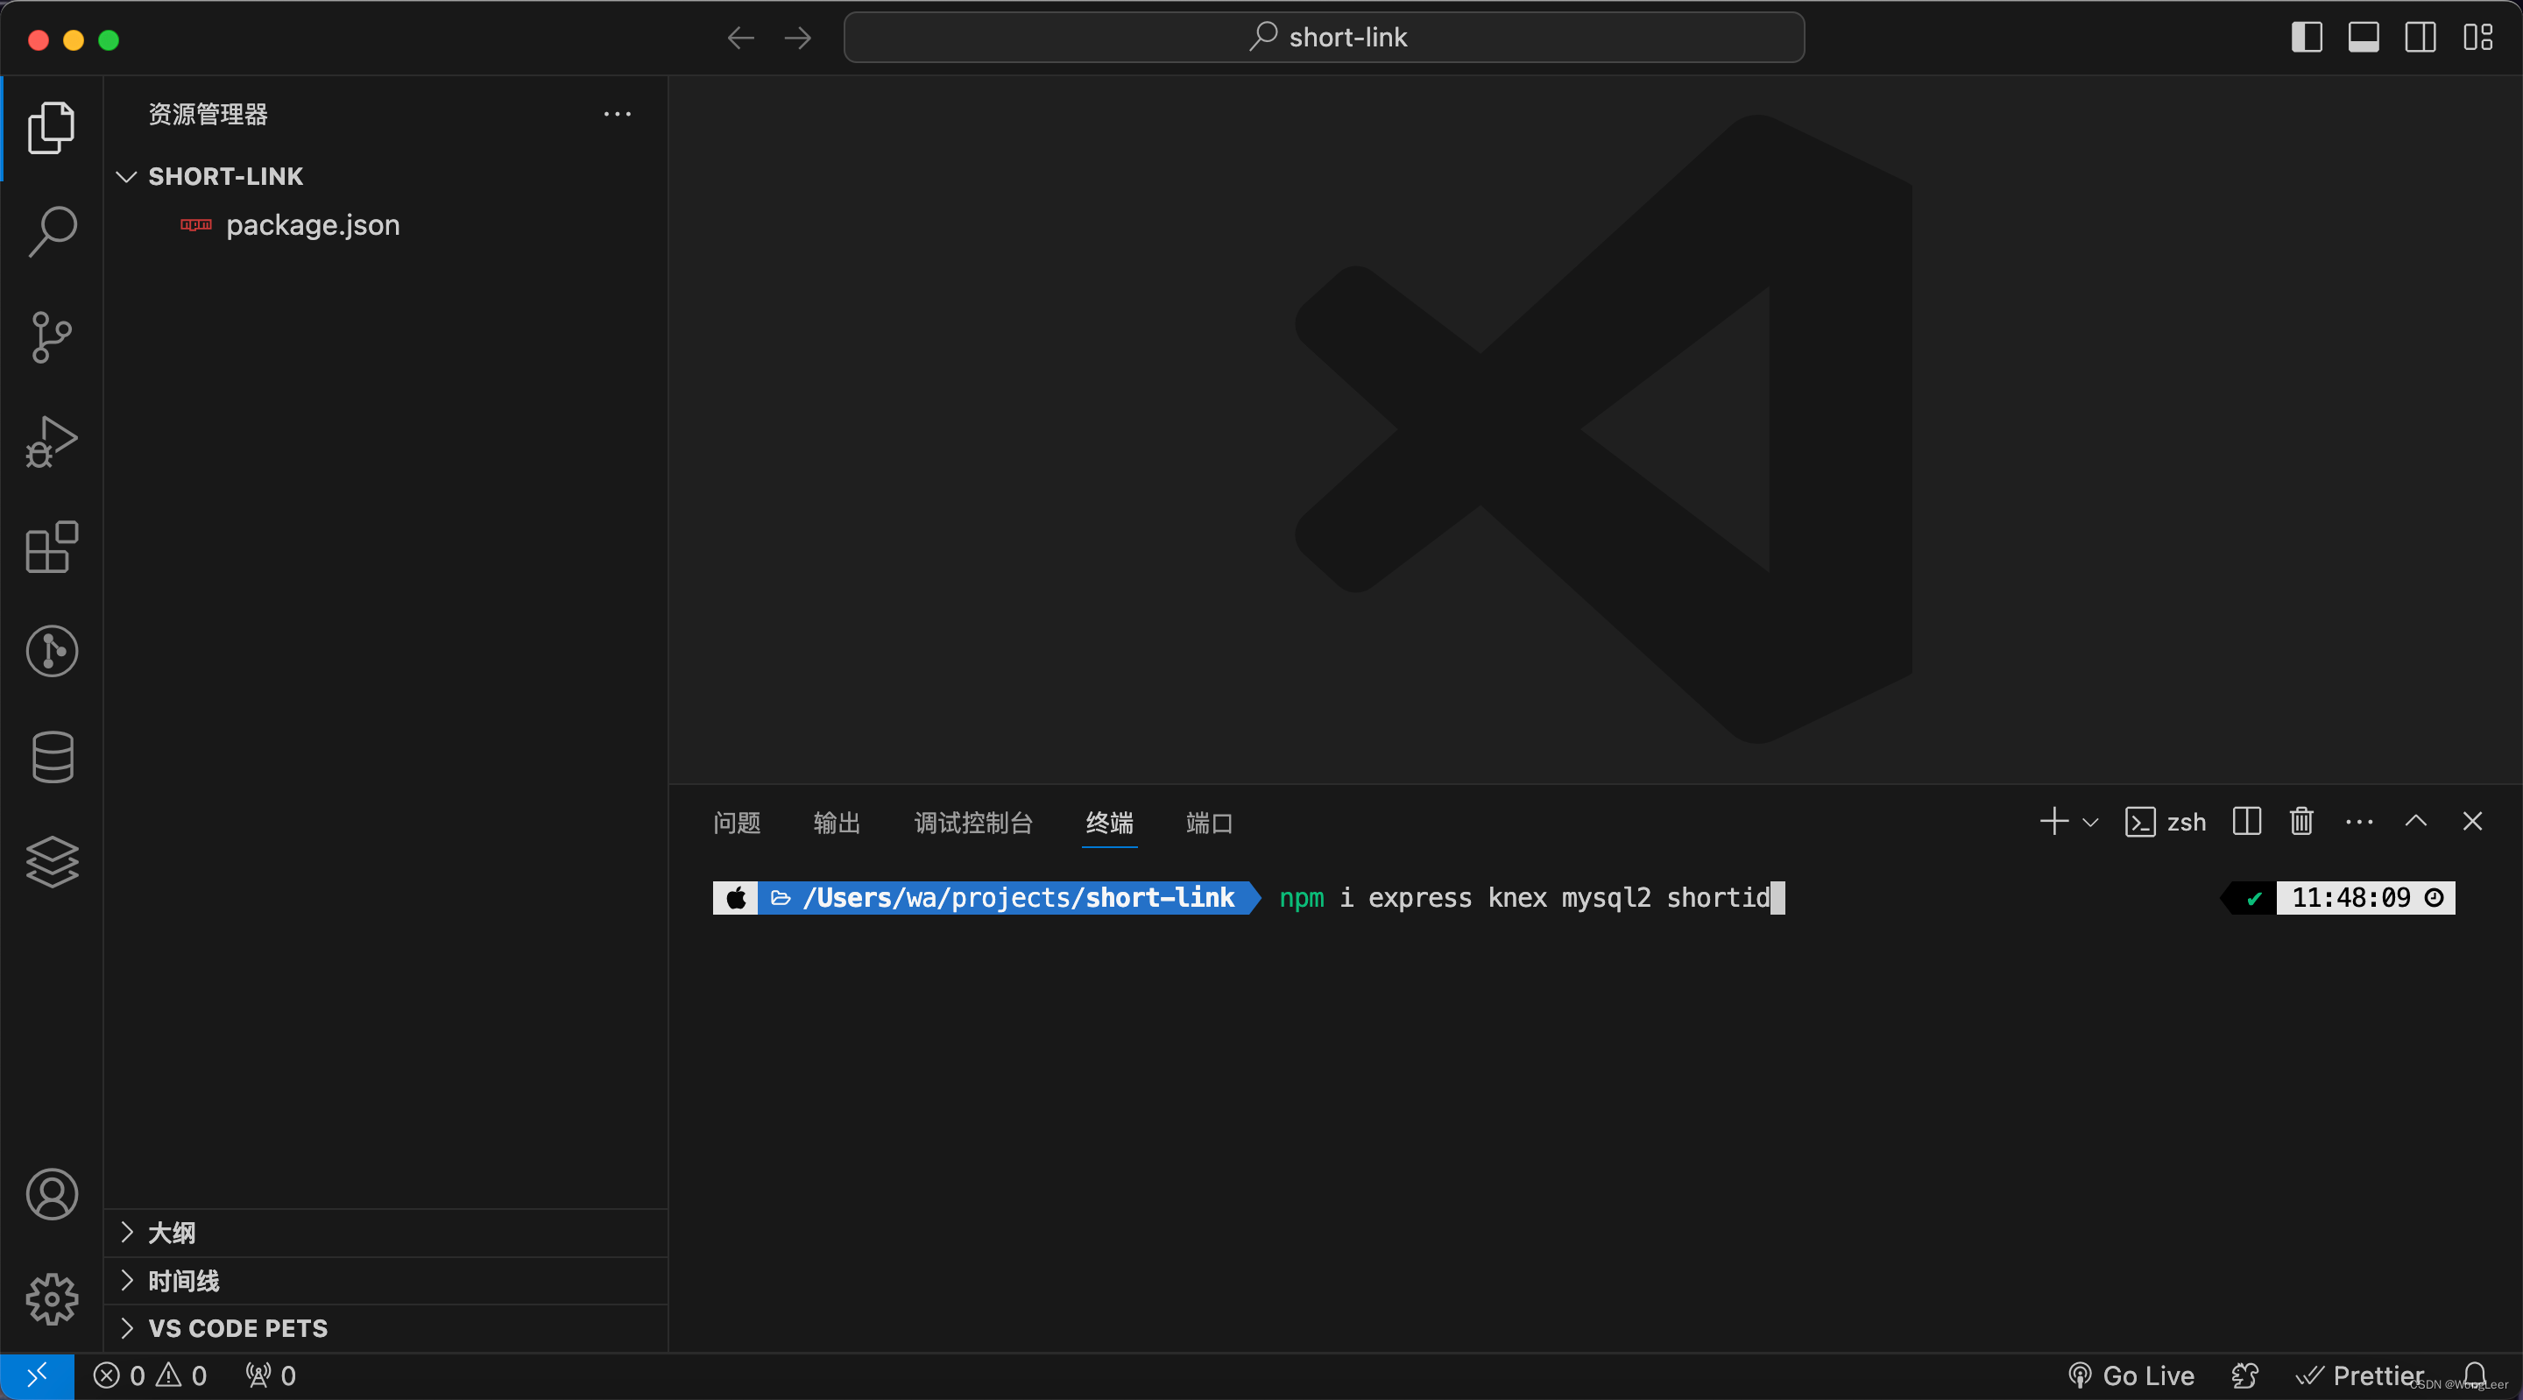The height and width of the screenshot is (1400, 2523).
Task: Toggle the secondary side bar
Action: pyautogui.click(x=2421, y=37)
